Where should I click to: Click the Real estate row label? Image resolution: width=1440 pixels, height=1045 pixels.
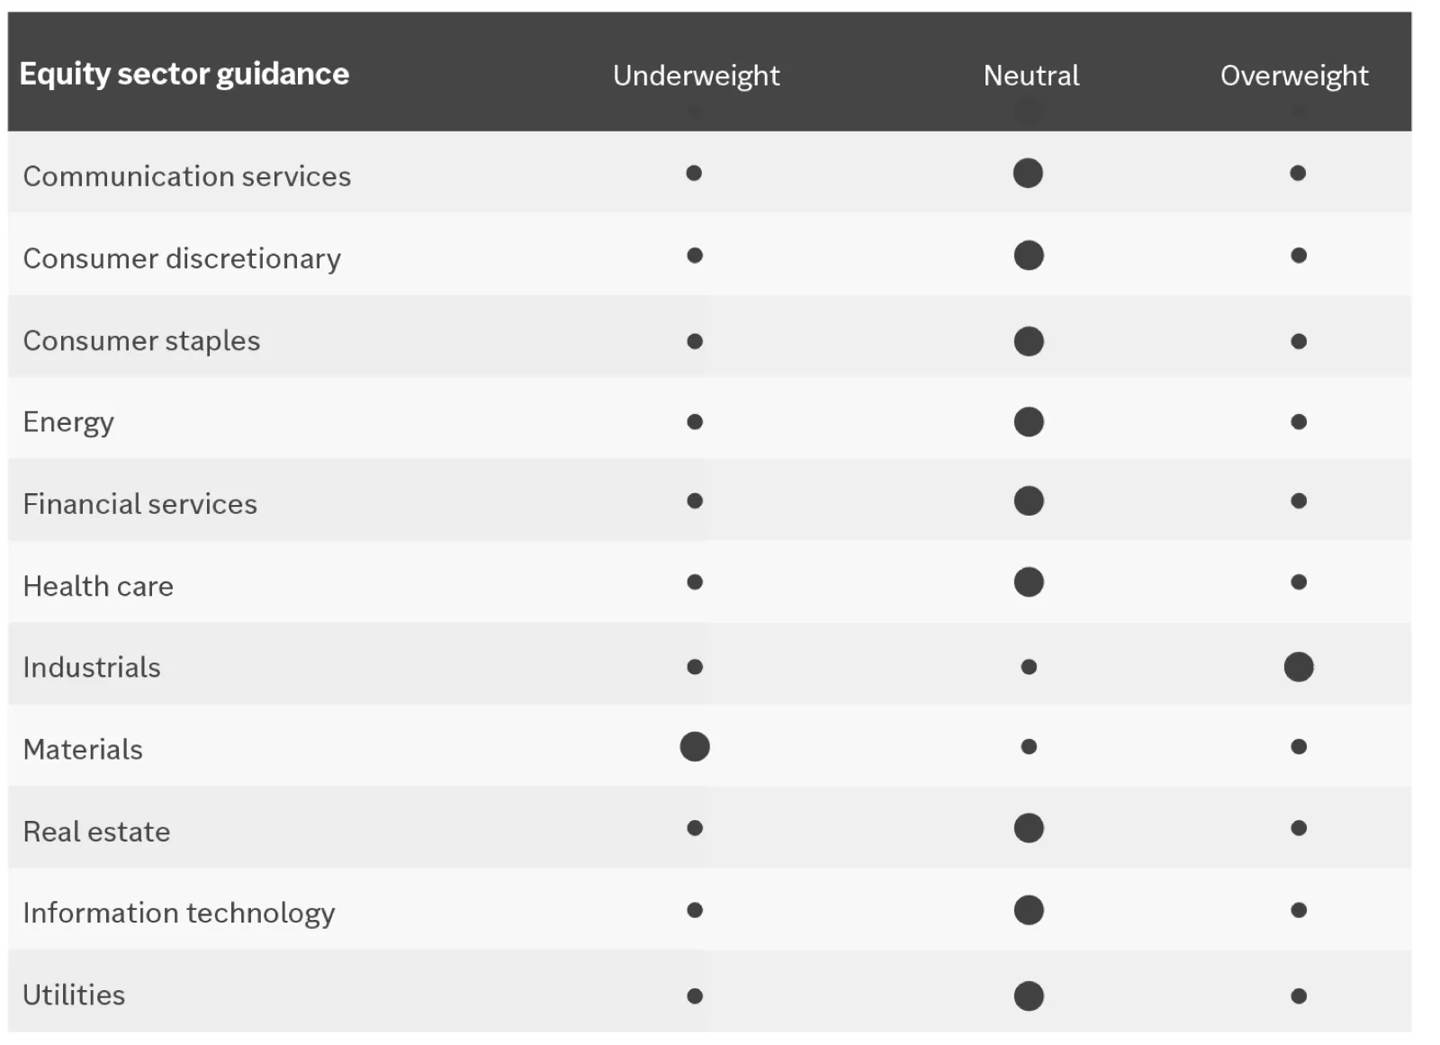click(96, 832)
